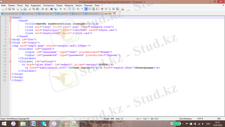Close the nayhmetopab.html tab

(x=20, y=13)
